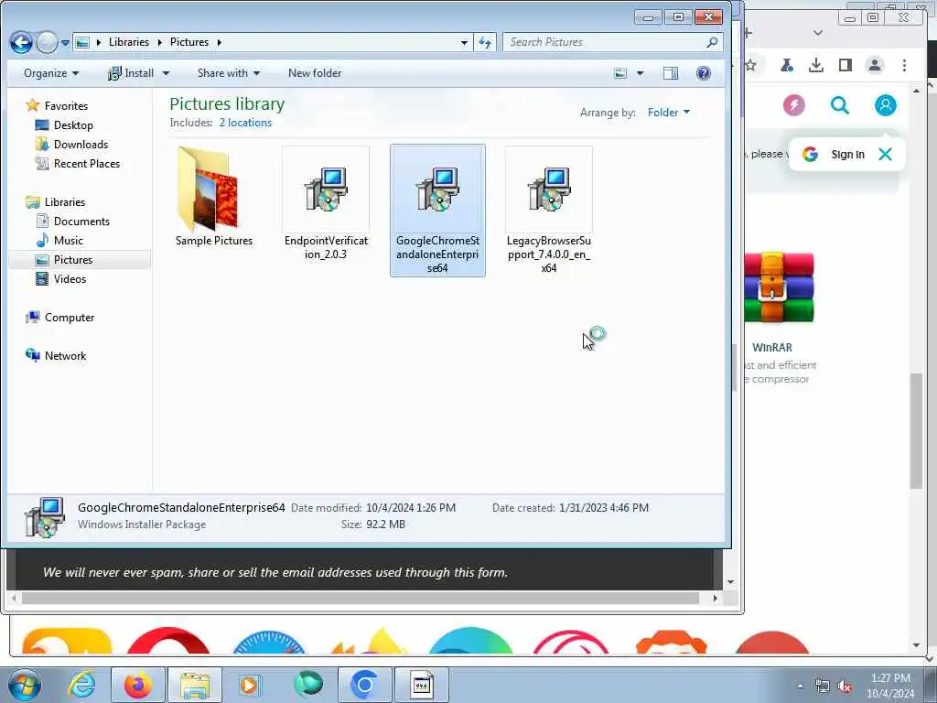
Task: Expand the Install options arrow
Action: 166,73
